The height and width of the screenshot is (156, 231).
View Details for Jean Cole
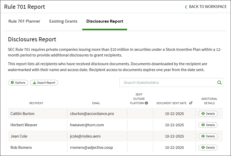point(208,136)
